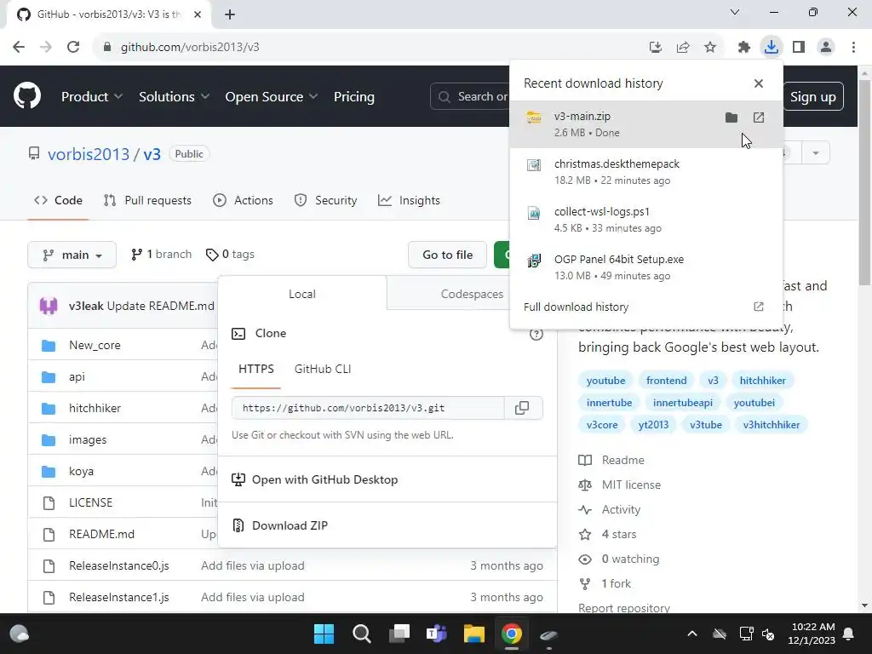The height and width of the screenshot is (654, 872).
Task: Open a new browser tab
Action: 230,14
